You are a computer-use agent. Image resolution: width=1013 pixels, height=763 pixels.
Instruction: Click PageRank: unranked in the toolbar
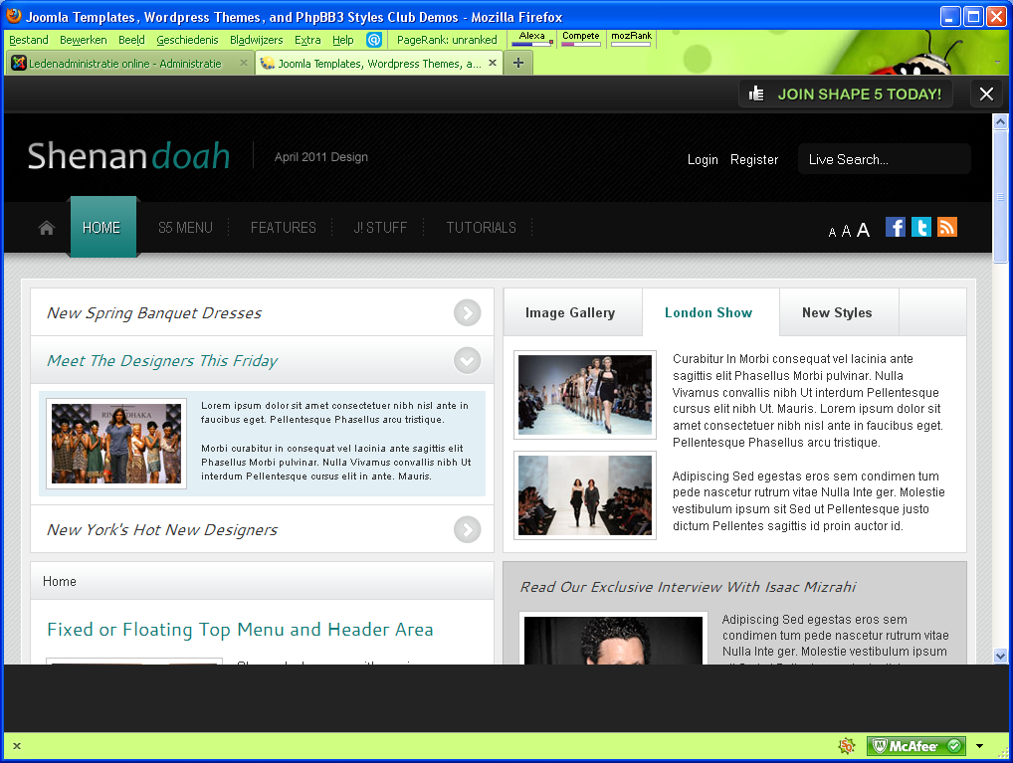[447, 40]
